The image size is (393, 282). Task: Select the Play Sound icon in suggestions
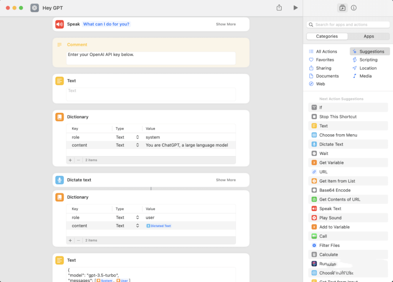point(314,218)
